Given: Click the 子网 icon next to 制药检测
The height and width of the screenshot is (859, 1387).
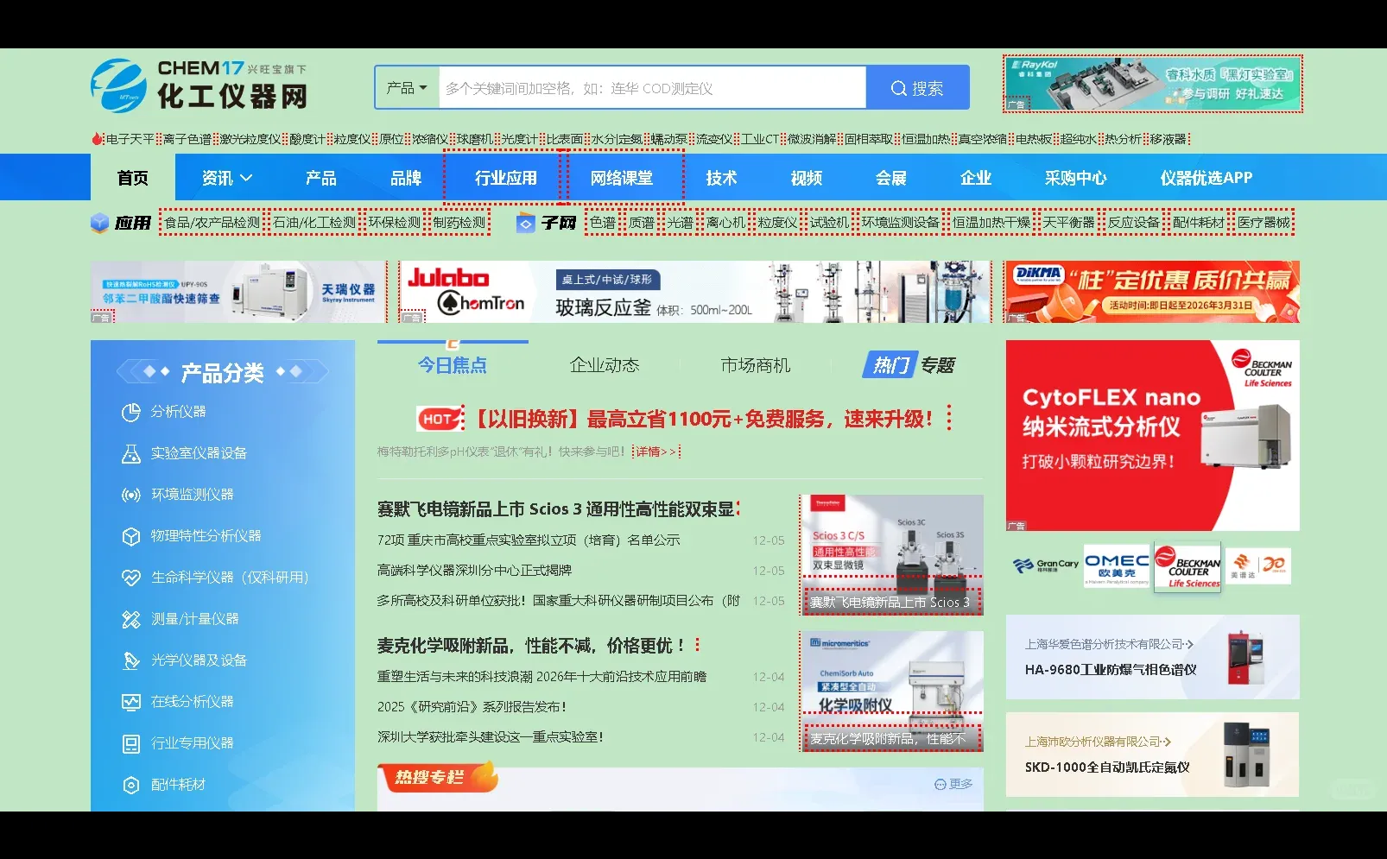Looking at the screenshot, I should coord(525,222).
